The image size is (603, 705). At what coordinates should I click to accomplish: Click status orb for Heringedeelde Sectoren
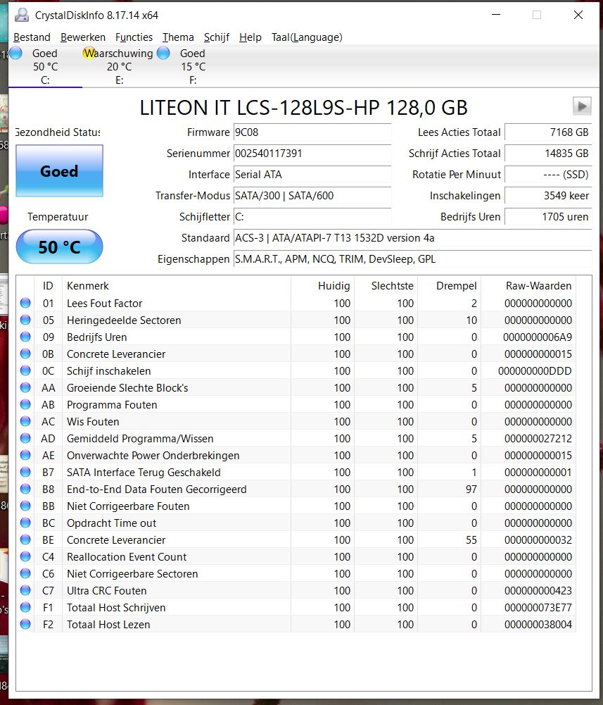pos(25,320)
